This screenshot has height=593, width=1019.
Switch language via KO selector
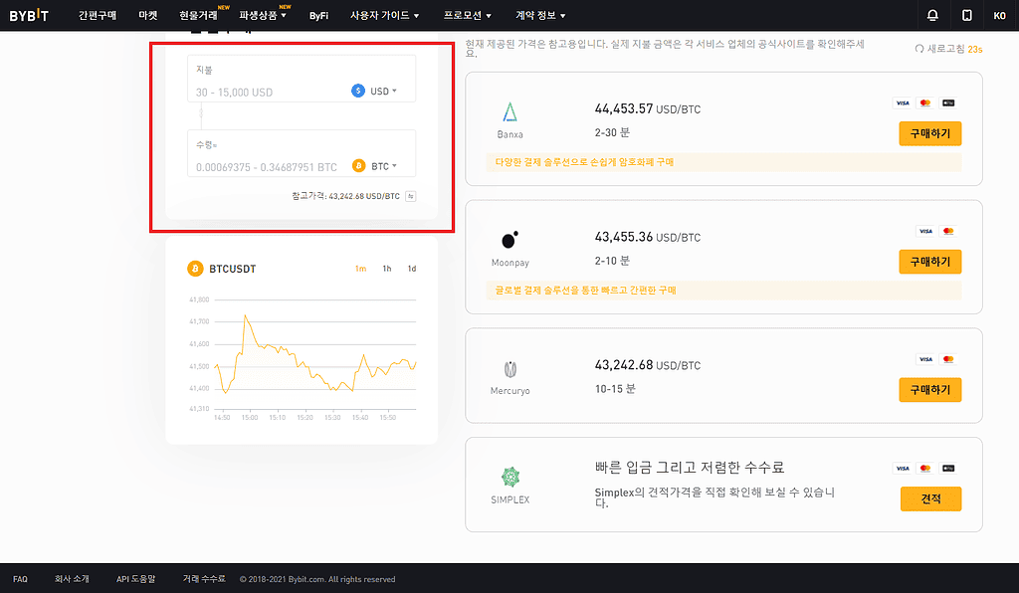999,16
